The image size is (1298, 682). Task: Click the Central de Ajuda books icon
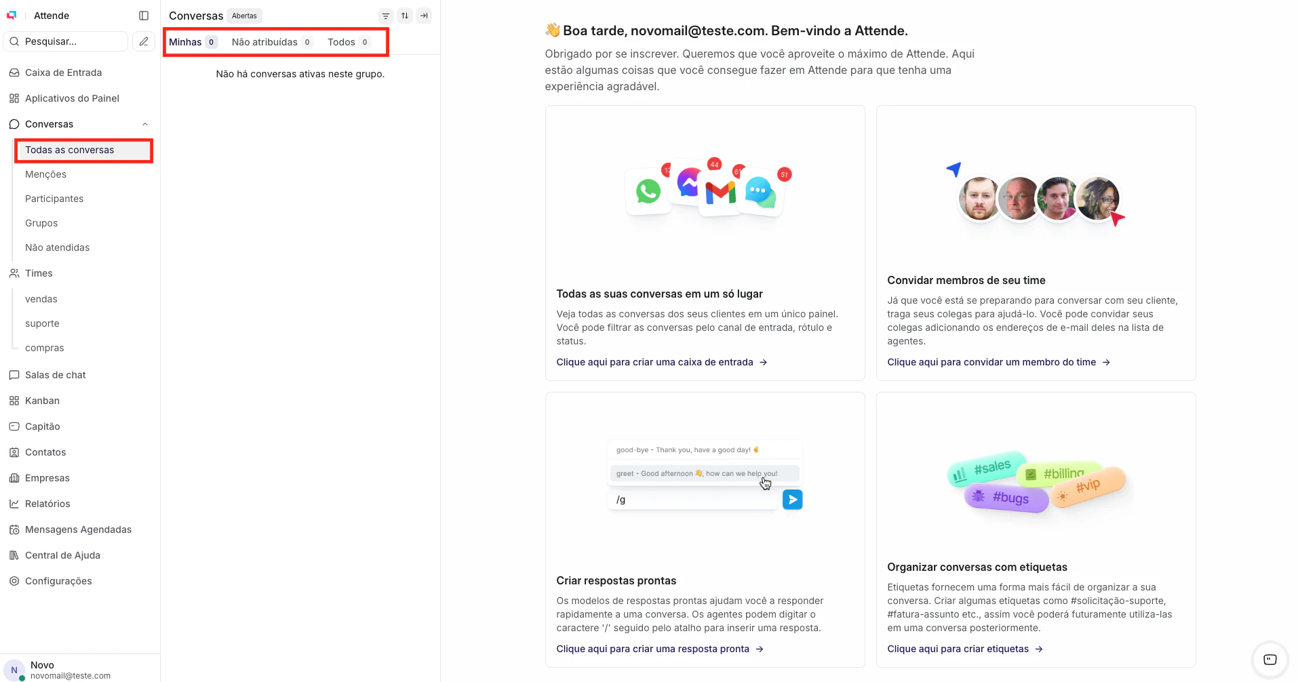(x=14, y=555)
